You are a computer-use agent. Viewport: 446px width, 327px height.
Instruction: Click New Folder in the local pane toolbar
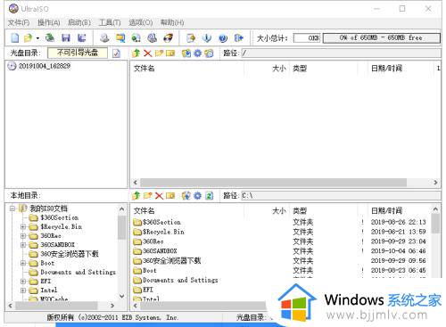tap(148, 196)
